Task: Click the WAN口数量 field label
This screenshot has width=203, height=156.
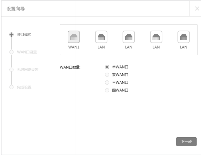Action: pos(70,67)
